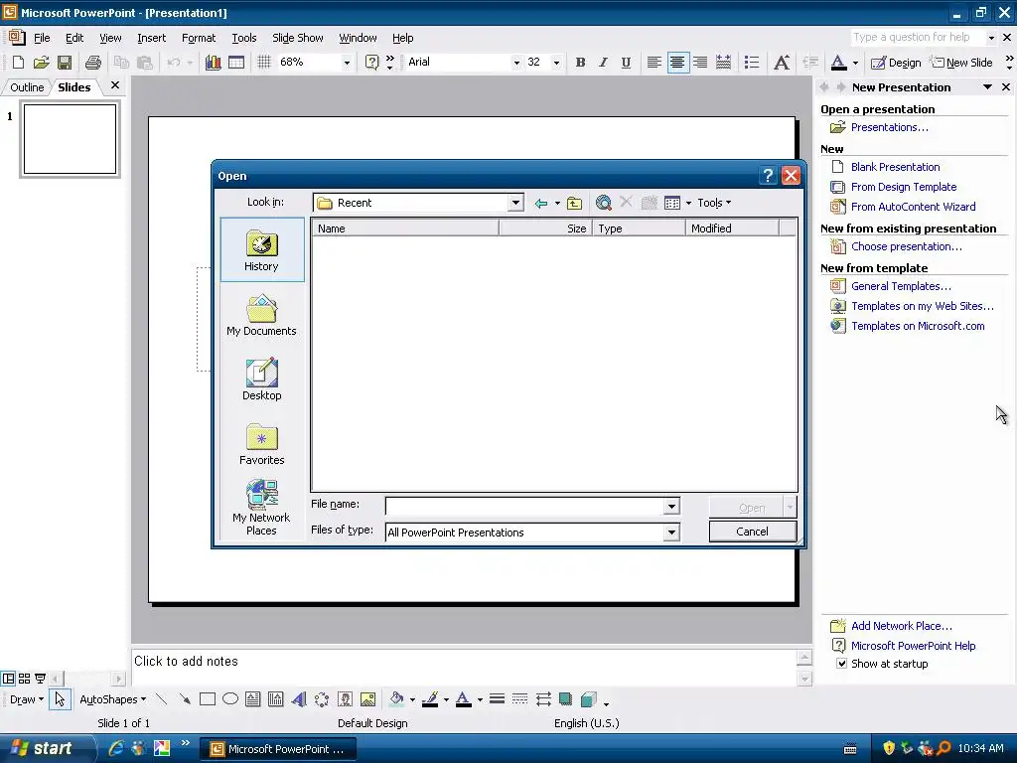Toggle Underline formatting button
The height and width of the screenshot is (763, 1017).
click(626, 63)
